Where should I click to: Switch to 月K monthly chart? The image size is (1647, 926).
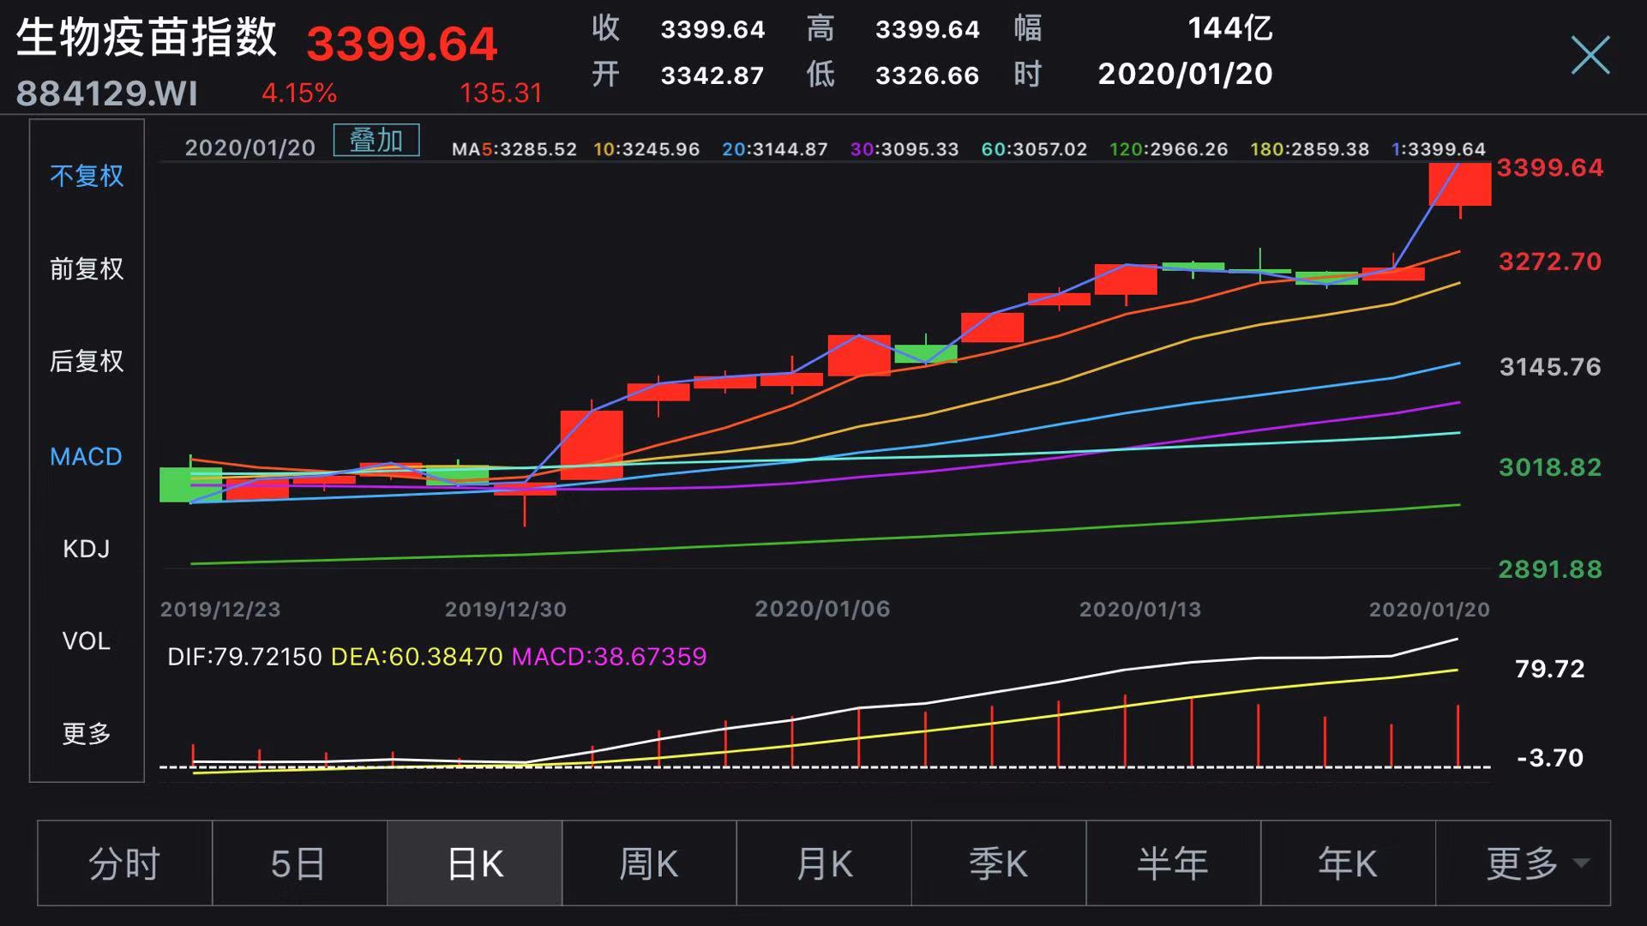point(824,863)
